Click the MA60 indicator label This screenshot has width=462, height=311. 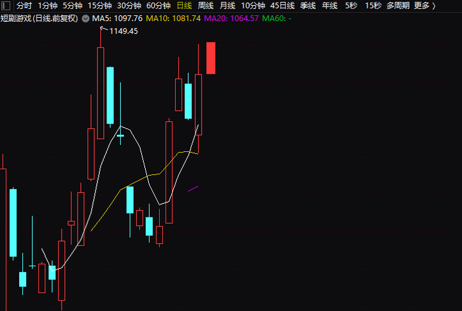coord(277,19)
